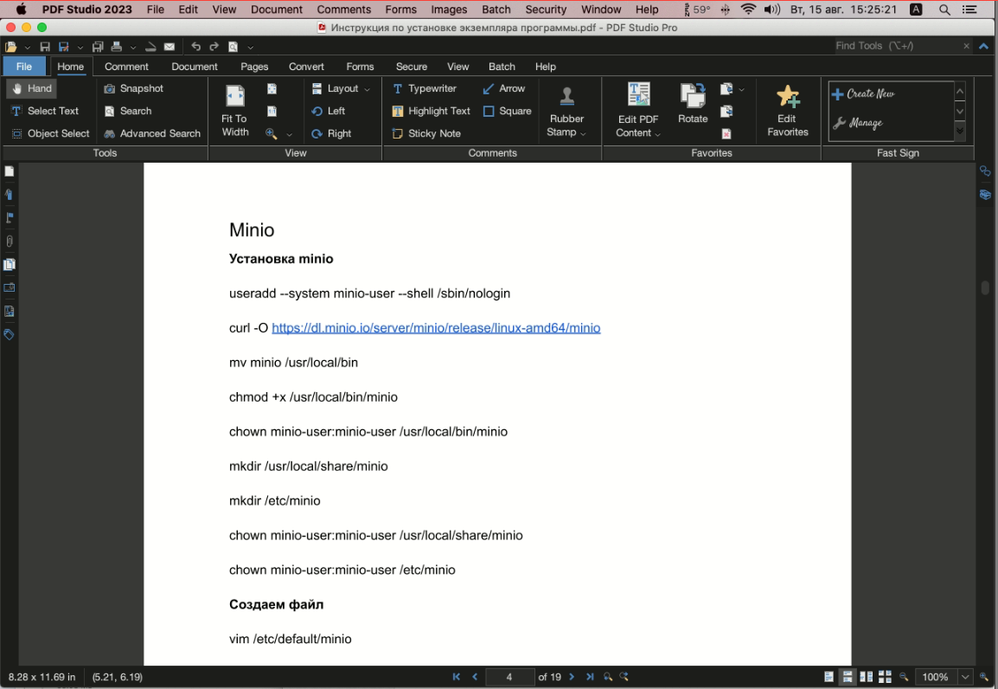
Task: Select the Hand tool
Action: 31,88
